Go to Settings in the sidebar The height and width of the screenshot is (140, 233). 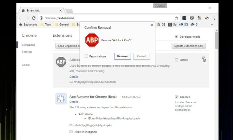click(x=27, y=52)
